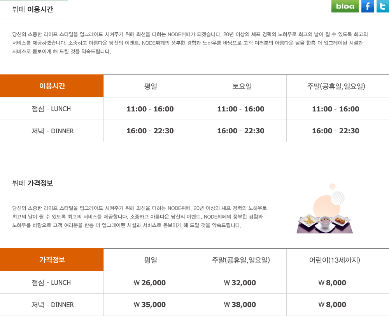Image resolution: width=389 pixels, height=316 pixels.
Task: Click the Facebook share icon
Action: coord(368,6)
